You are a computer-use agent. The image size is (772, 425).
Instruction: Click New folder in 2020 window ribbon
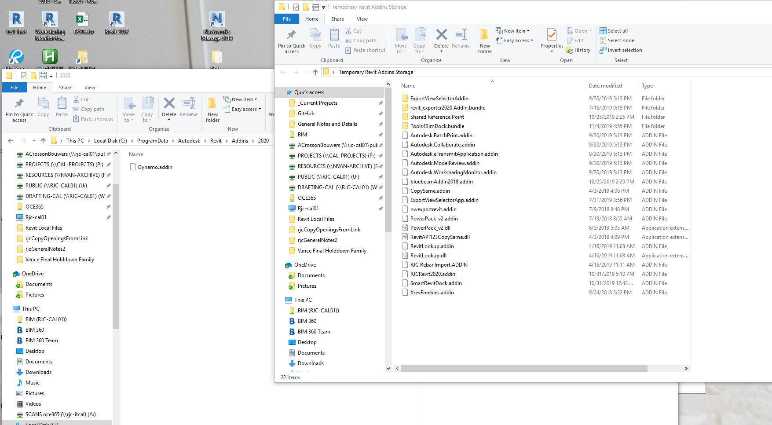click(212, 110)
